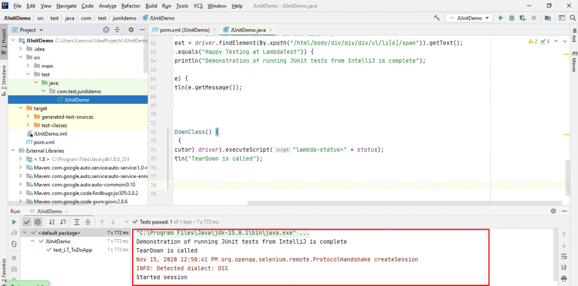The width and height of the screenshot is (578, 286).
Task: Collapse the JUnitDemo root project node
Action: click(14, 41)
